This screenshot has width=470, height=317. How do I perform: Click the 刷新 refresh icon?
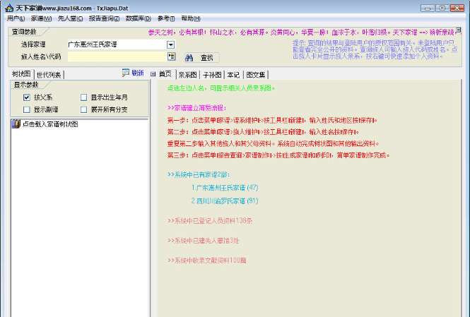126,73
